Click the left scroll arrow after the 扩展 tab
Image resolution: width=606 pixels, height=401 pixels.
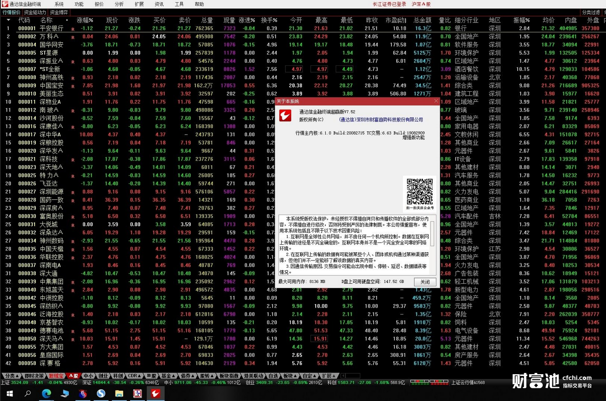pos(343,376)
